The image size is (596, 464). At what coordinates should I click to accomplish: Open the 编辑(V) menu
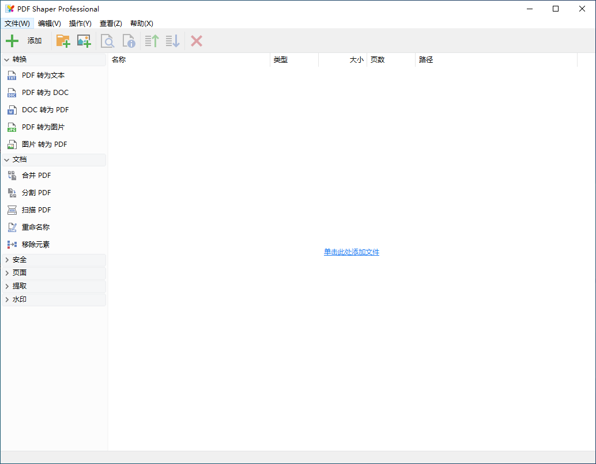coord(50,24)
